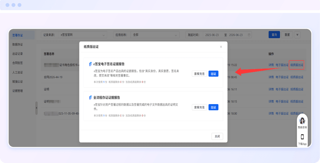
Task: Click the 合同2026-44-19 signing name
Action: (x=53, y=77)
